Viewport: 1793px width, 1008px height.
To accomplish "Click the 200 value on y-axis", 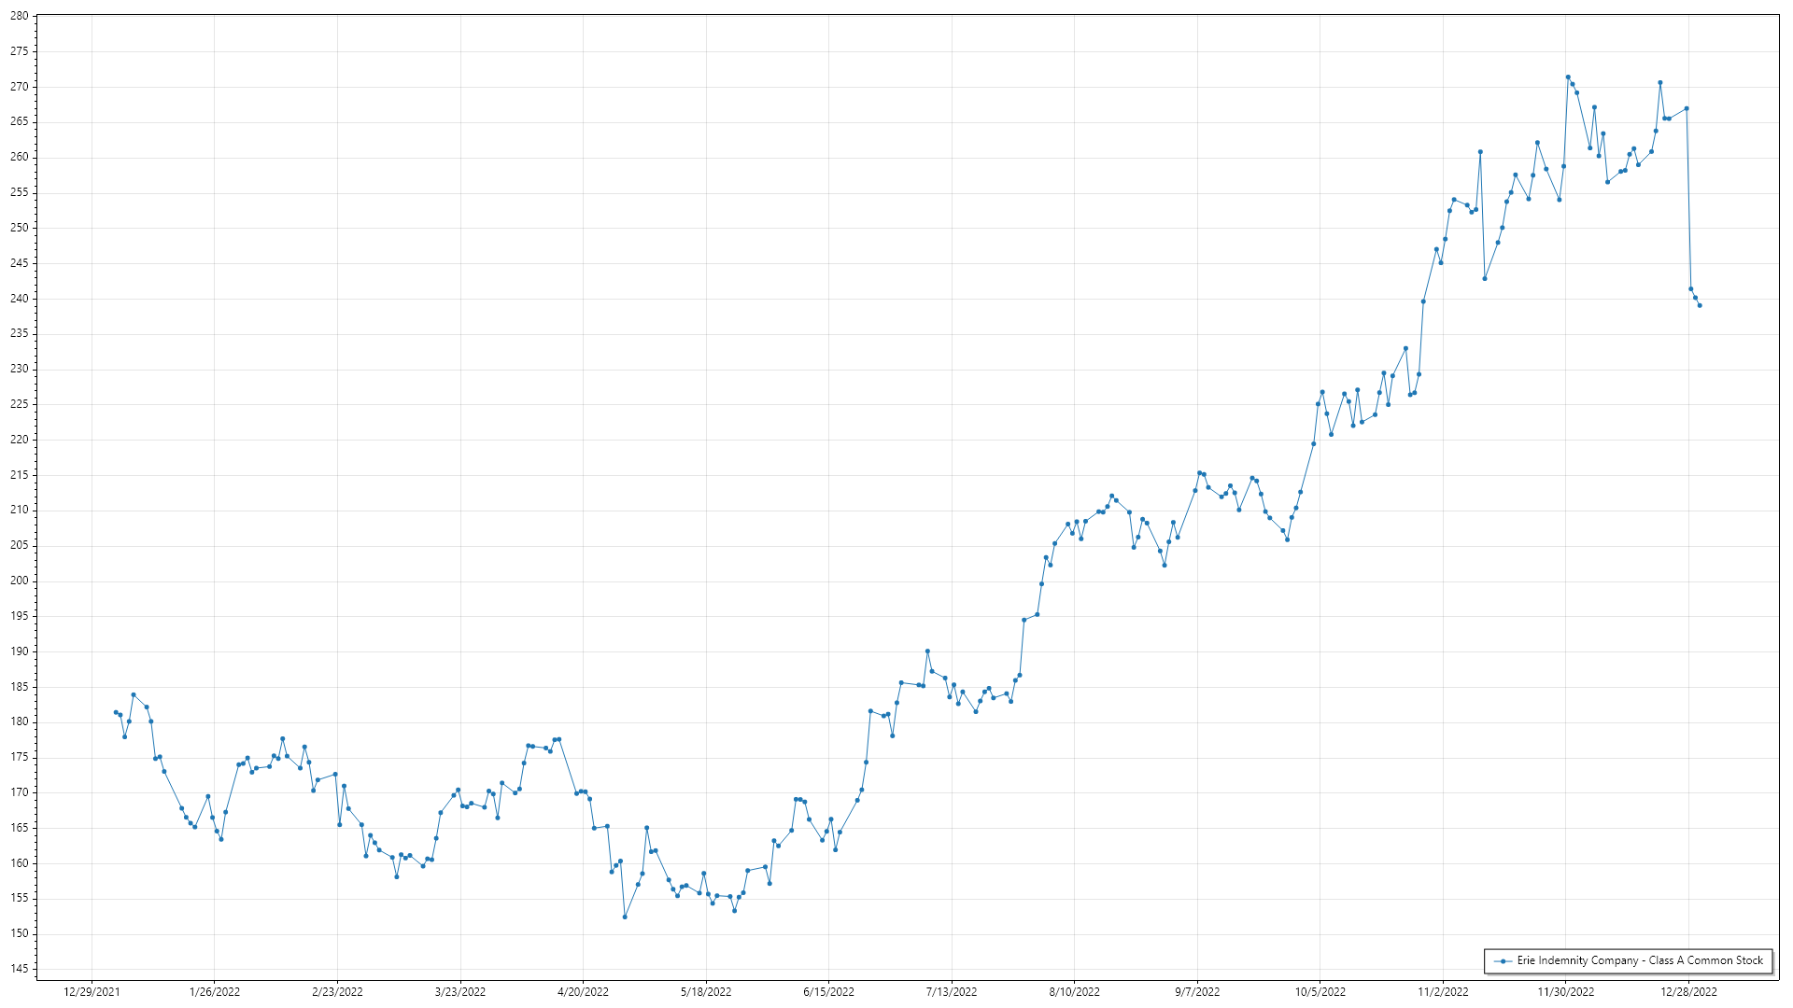I will click(x=19, y=581).
